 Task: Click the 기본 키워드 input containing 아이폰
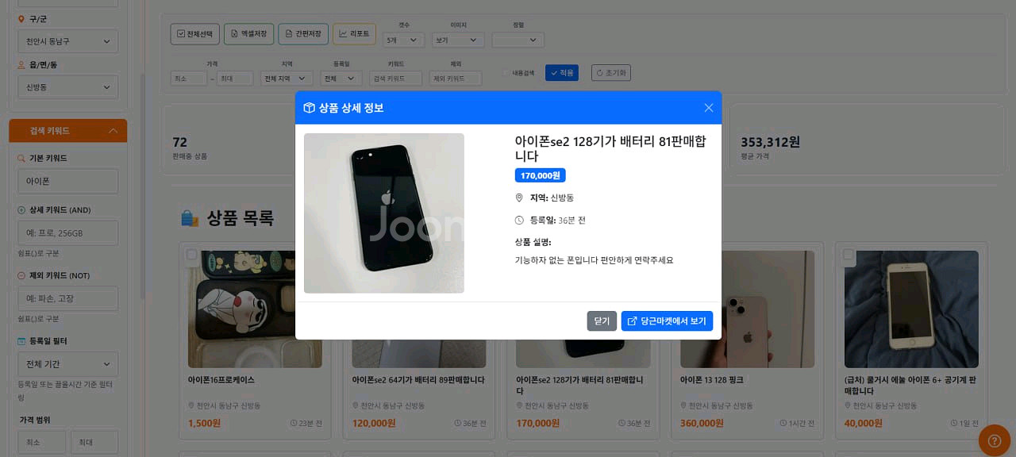tap(67, 182)
